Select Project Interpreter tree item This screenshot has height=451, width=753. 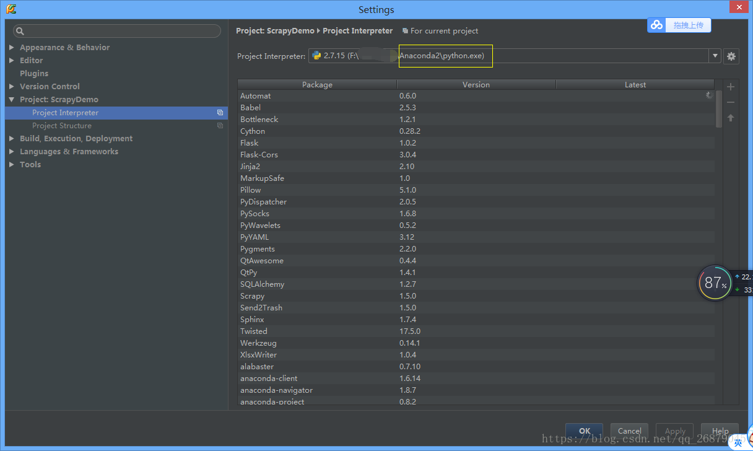pyautogui.click(x=116, y=113)
